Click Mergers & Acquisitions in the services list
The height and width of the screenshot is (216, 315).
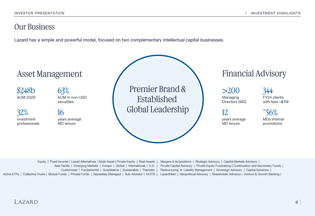[176, 162]
